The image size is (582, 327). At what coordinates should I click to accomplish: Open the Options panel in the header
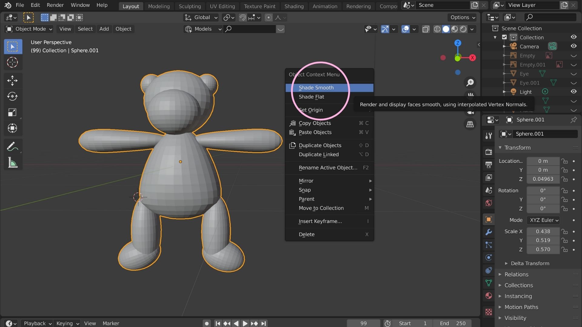(x=462, y=17)
